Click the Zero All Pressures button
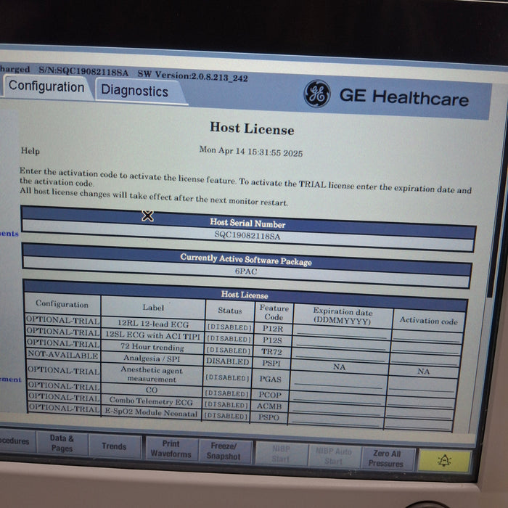The image size is (508, 508). pos(386,458)
